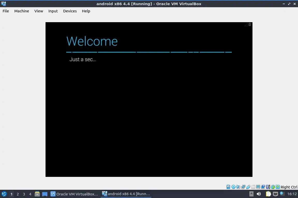Switch to workspace 2
The width and height of the screenshot is (298, 198).
18,194
